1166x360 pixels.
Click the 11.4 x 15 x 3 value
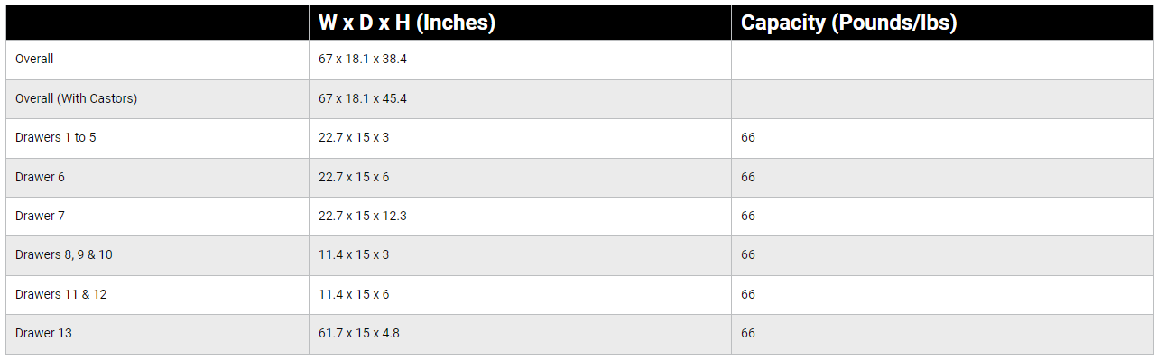pos(354,255)
